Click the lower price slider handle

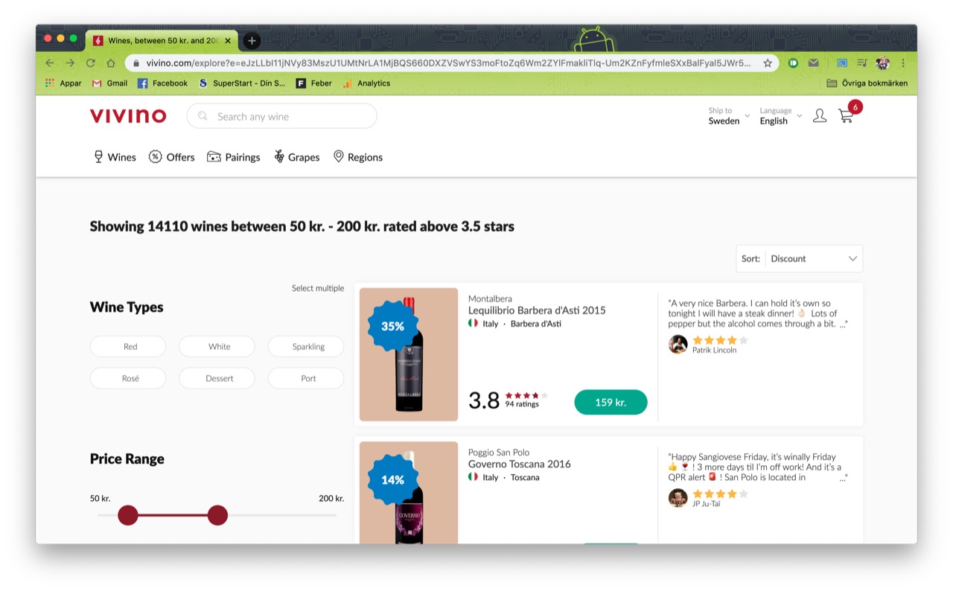pyautogui.click(x=128, y=514)
